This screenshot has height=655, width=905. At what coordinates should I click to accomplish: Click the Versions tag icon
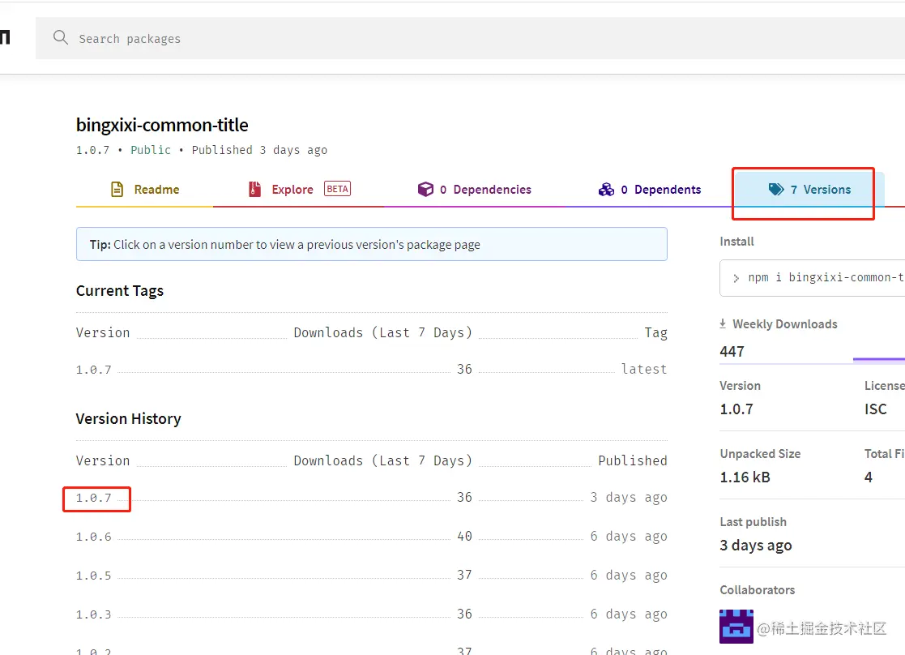point(776,190)
